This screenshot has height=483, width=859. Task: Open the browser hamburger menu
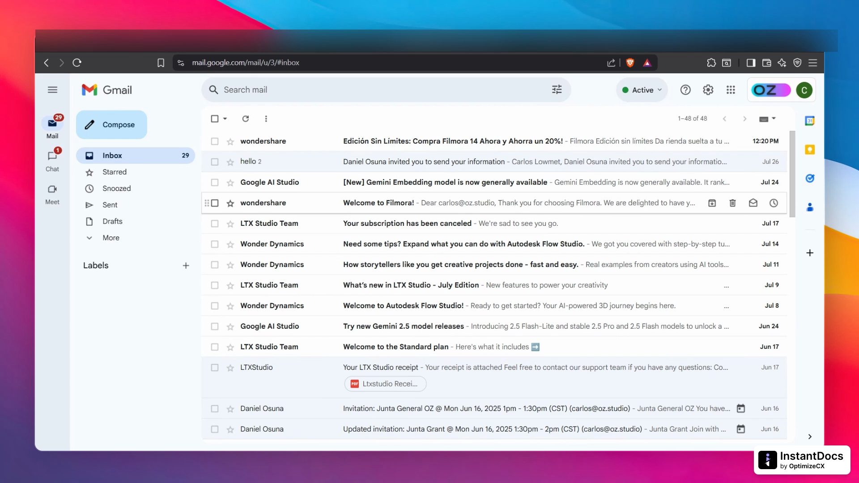point(813,63)
